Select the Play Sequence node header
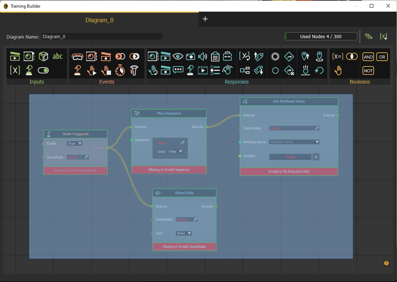This screenshot has width=397, height=282. point(169,113)
